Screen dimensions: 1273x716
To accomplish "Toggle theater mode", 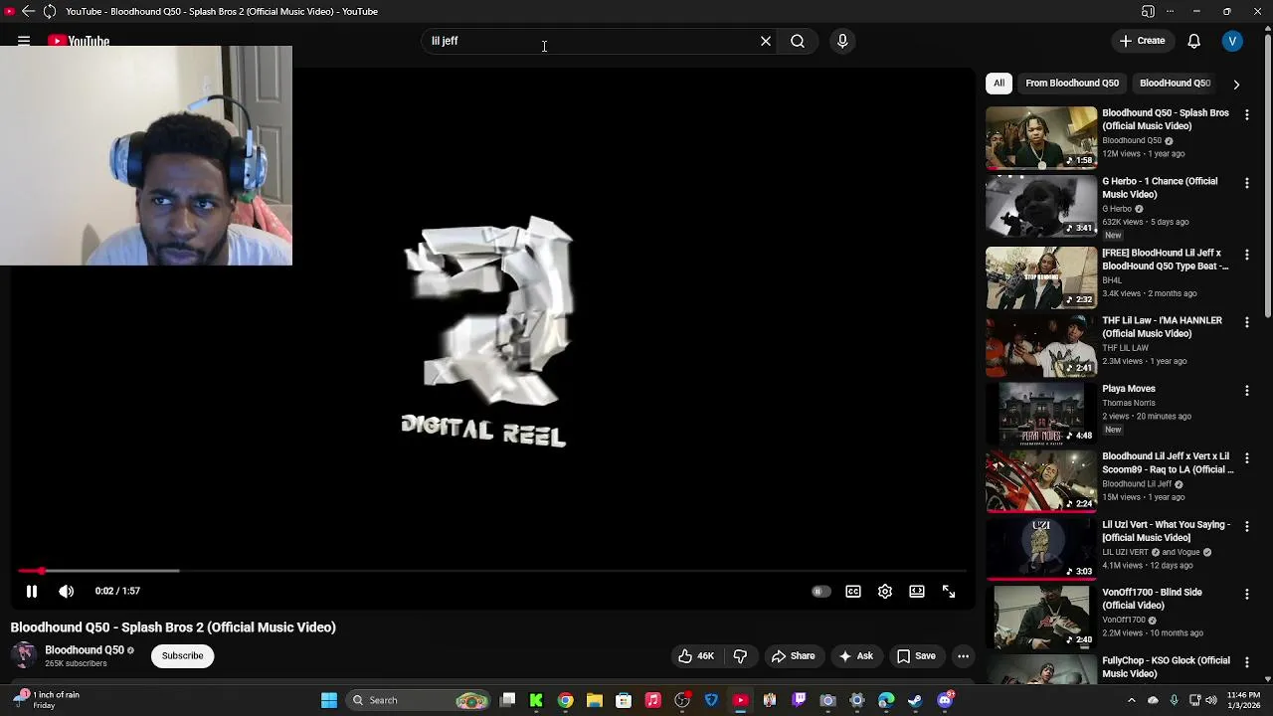I will coord(917,591).
